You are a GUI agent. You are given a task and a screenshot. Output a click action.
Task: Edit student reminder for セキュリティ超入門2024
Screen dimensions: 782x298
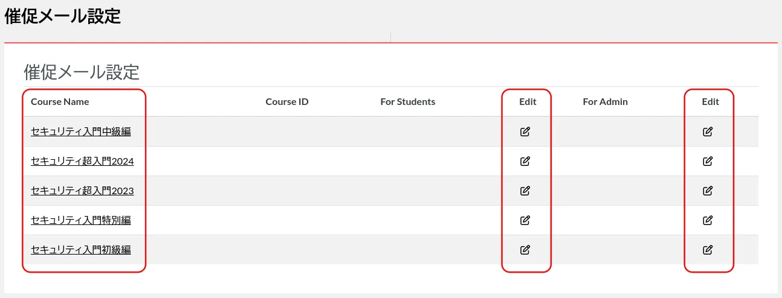(525, 161)
